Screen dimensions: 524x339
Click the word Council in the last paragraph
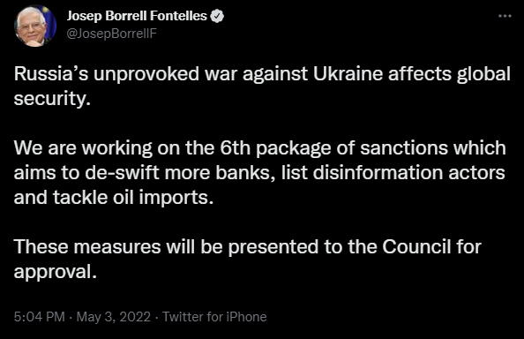pos(416,246)
